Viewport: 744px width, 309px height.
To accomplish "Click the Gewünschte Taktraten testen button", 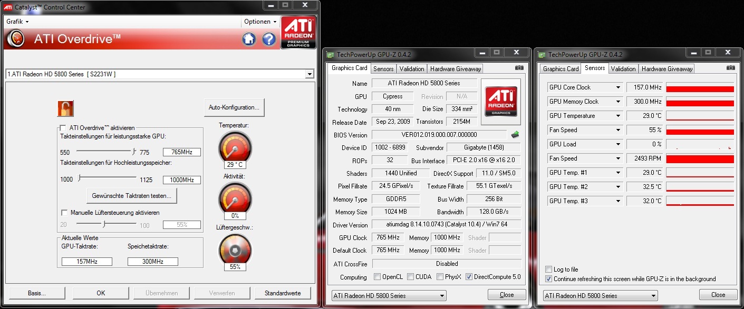I will coord(132,196).
